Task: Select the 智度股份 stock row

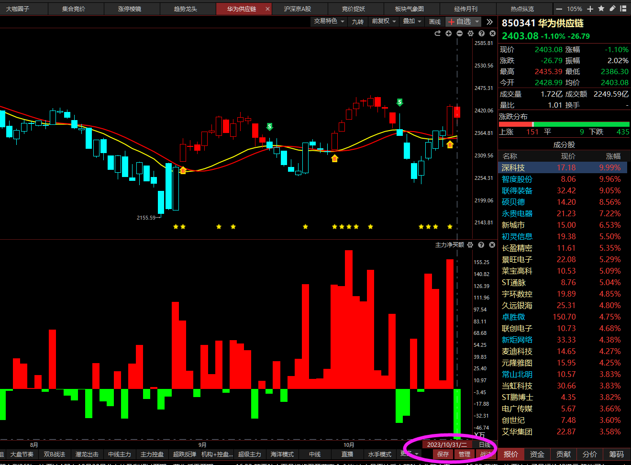Action: (x=563, y=179)
